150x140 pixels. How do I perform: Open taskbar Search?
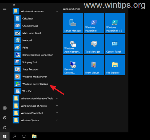[x=14, y=136]
